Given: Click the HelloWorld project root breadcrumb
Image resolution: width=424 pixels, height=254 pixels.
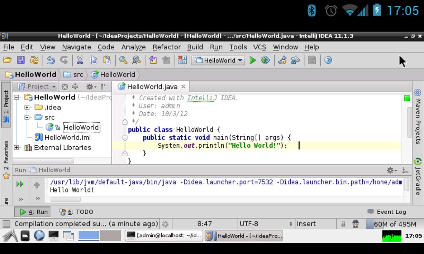Looking at the screenshot, I should coord(30,74).
